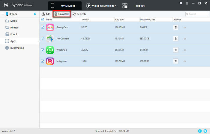The image size is (210, 134).
Task: Click the trash icon for BeautyCam
Action: point(176,27)
